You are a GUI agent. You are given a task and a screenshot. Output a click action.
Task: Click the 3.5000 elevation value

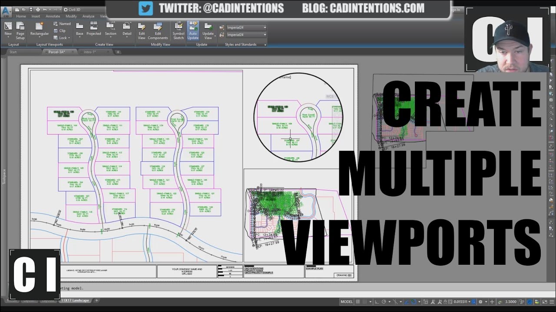[510, 302]
